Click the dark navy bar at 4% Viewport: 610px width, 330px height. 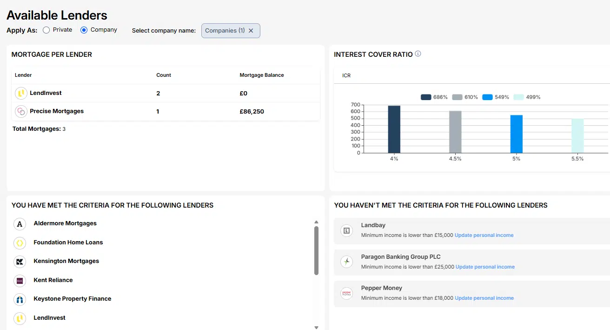click(x=394, y=129)
